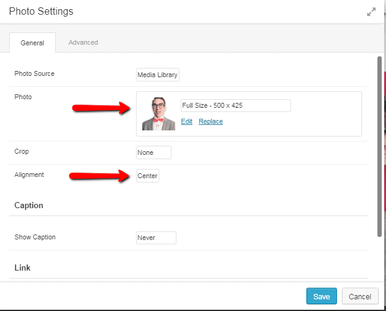386x311 pixels.
Task: Expand the Crop dropdown set to None
Action: pyautogui.click(x=153, y=152)
